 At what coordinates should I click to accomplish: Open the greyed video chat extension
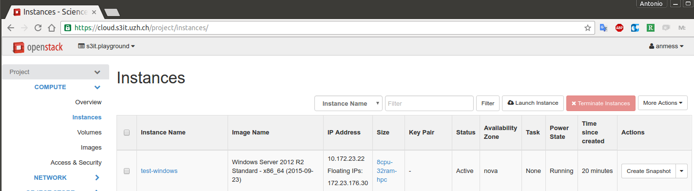click(666, 28)
